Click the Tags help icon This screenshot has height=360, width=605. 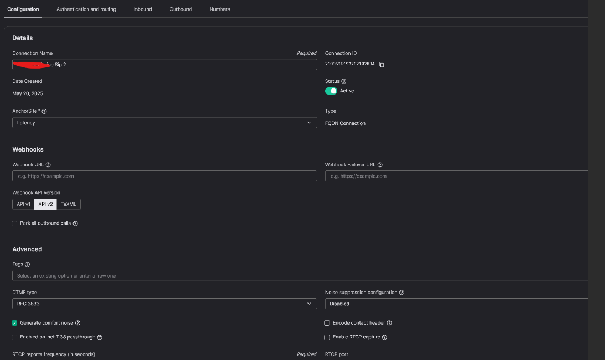pos(27,264)
